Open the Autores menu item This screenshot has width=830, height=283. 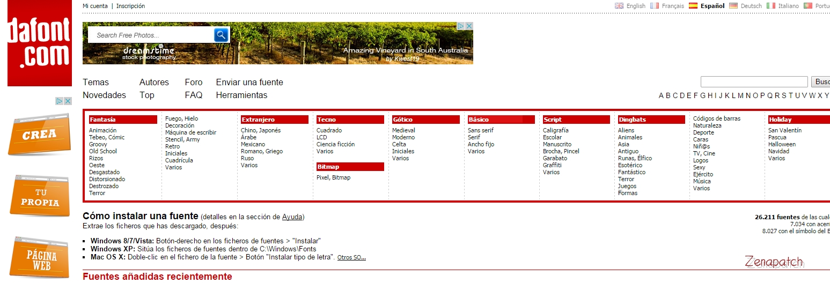tap(154, 82)
